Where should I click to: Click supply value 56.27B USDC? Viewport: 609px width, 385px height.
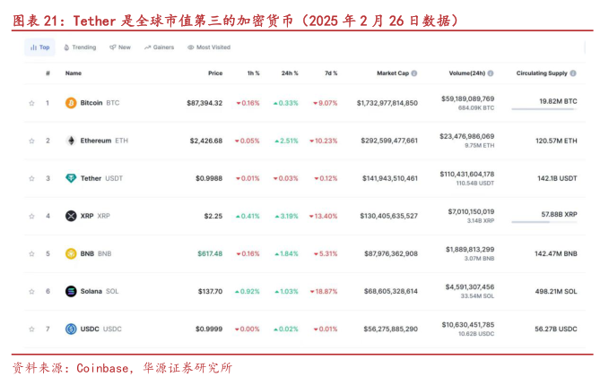pyautogui.click(x=556, y=329)
